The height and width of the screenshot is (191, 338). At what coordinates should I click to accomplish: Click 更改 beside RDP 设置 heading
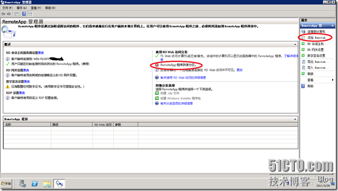pyautogui.click(x=22, y=93)
